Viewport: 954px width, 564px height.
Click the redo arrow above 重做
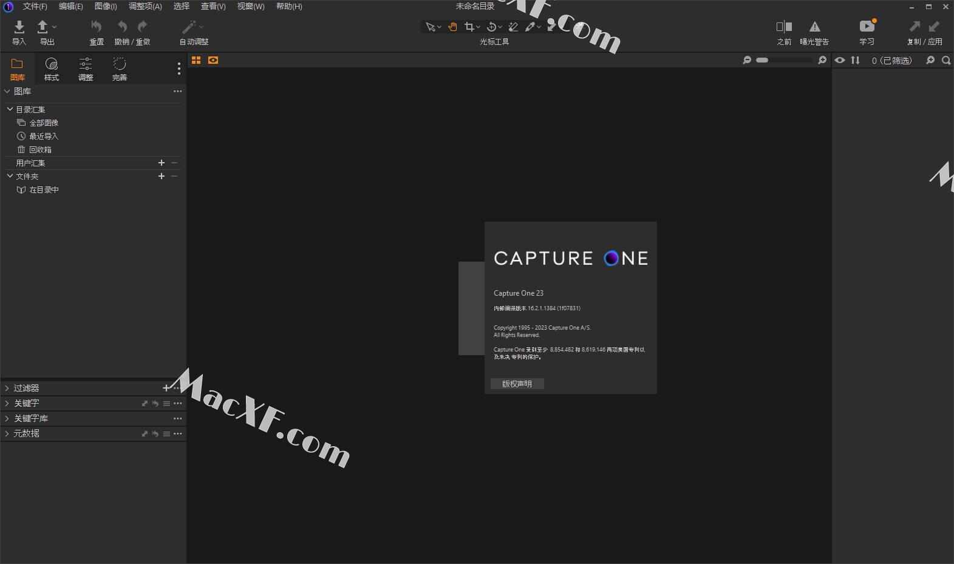(x=142, y=27)
